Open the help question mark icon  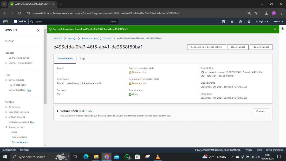(240, 22)
